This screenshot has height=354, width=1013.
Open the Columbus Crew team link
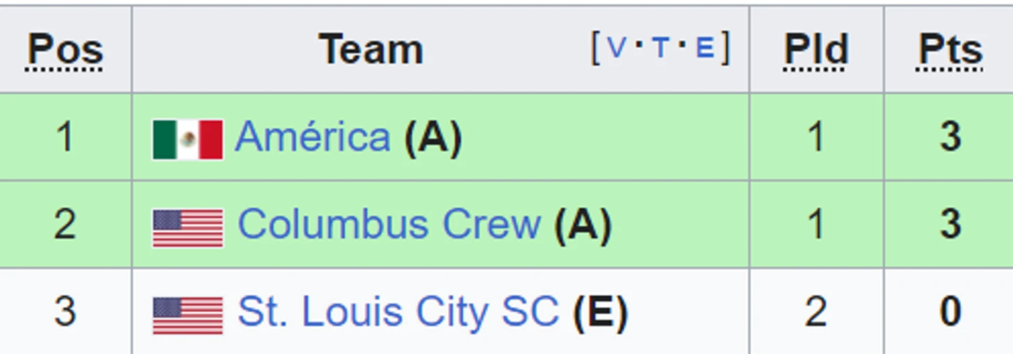[x=389, y=224]
